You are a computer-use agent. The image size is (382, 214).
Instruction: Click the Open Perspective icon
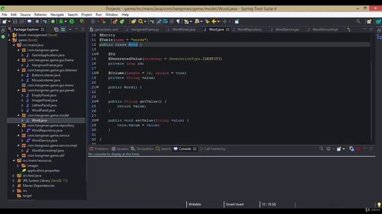point(369,21)
